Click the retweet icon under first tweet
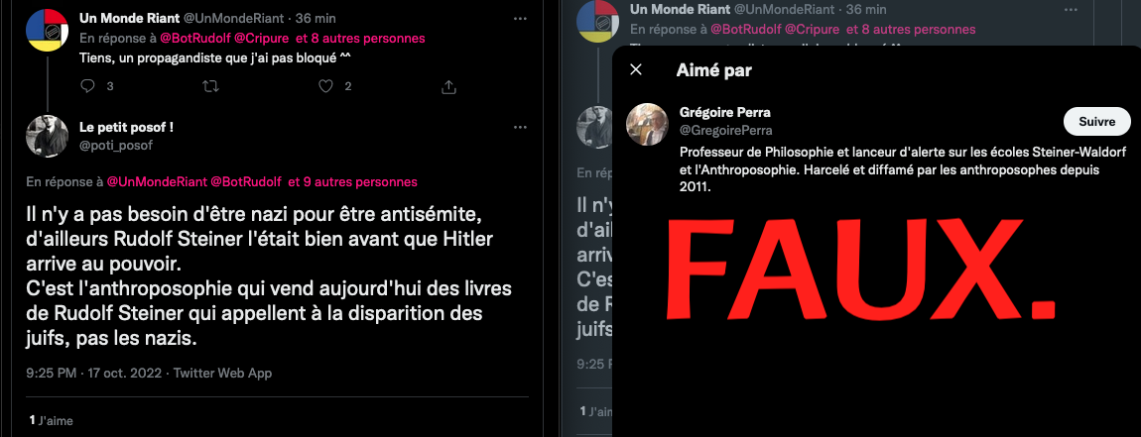The width and height of the screenshot is (1141, 437). tap(210, 86)
